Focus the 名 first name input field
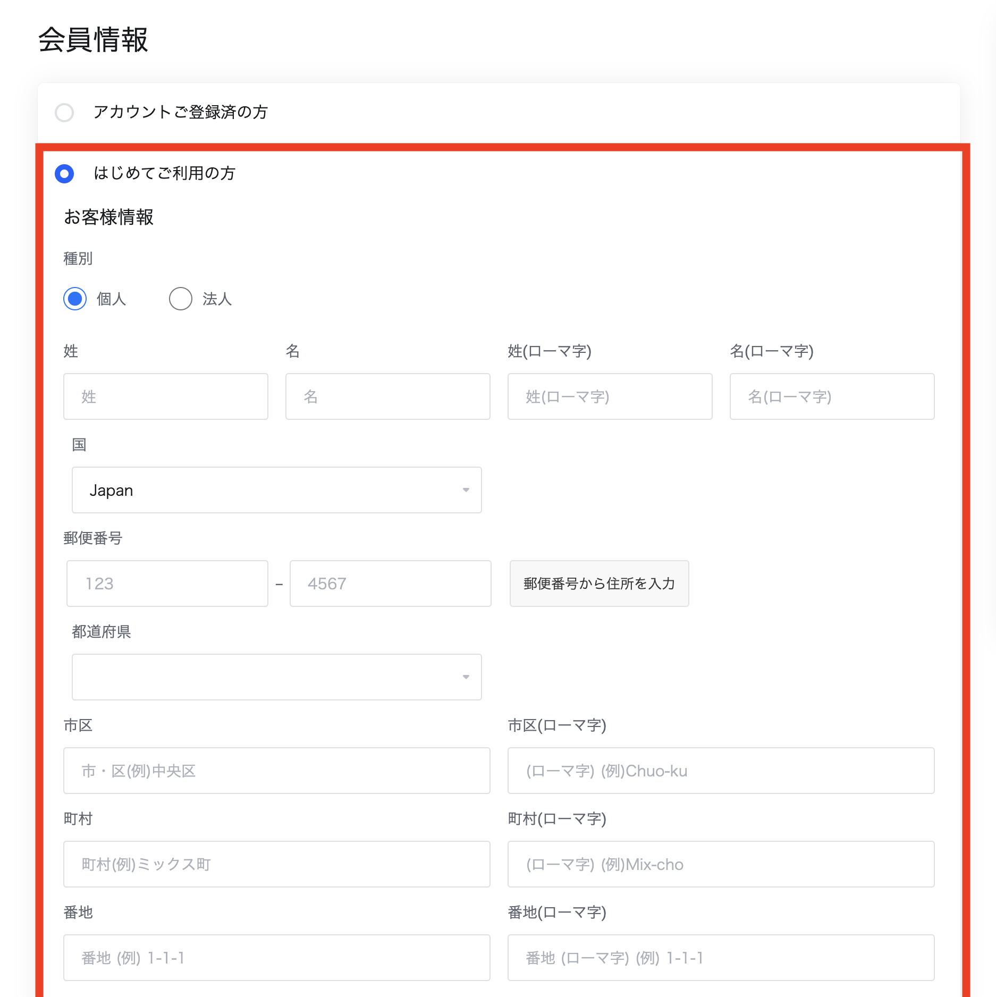 coord(387,396)
